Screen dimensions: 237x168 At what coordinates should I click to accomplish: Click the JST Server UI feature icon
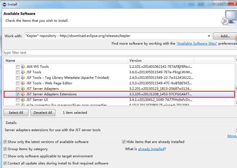click(x=23, y=100)
